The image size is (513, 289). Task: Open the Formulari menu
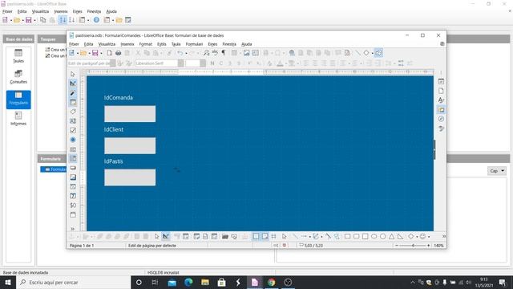coord(194,44)
